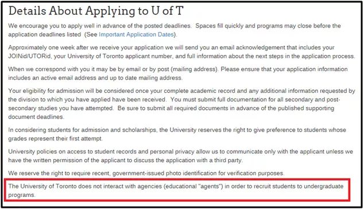Click the word 'JOINid/UTORid' in the text
Screen dimensions: 364x209
pyautogui.click(x=29, y=56)
